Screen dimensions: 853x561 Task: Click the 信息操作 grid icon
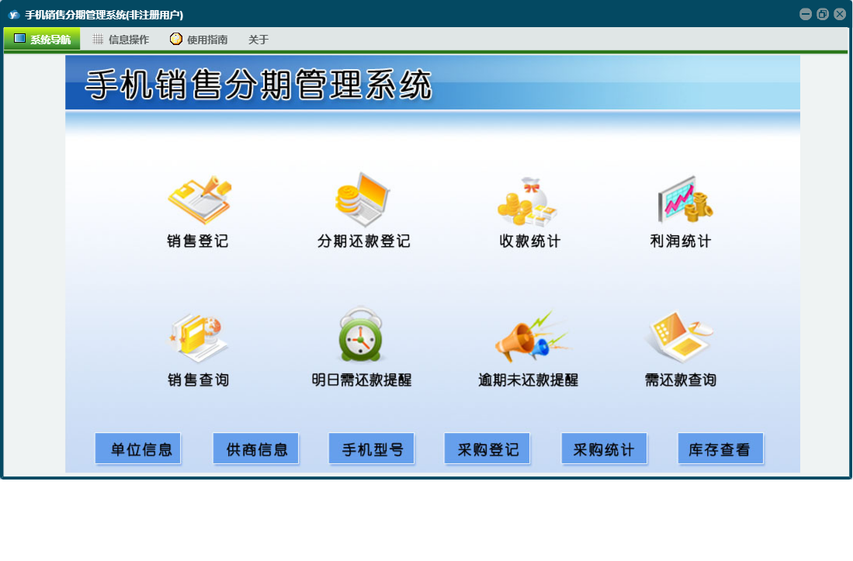coord(98,39)
